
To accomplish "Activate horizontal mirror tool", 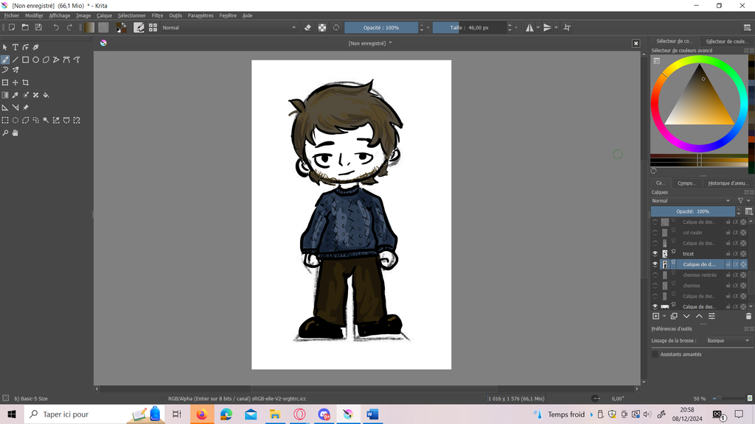I will point(529,27).
